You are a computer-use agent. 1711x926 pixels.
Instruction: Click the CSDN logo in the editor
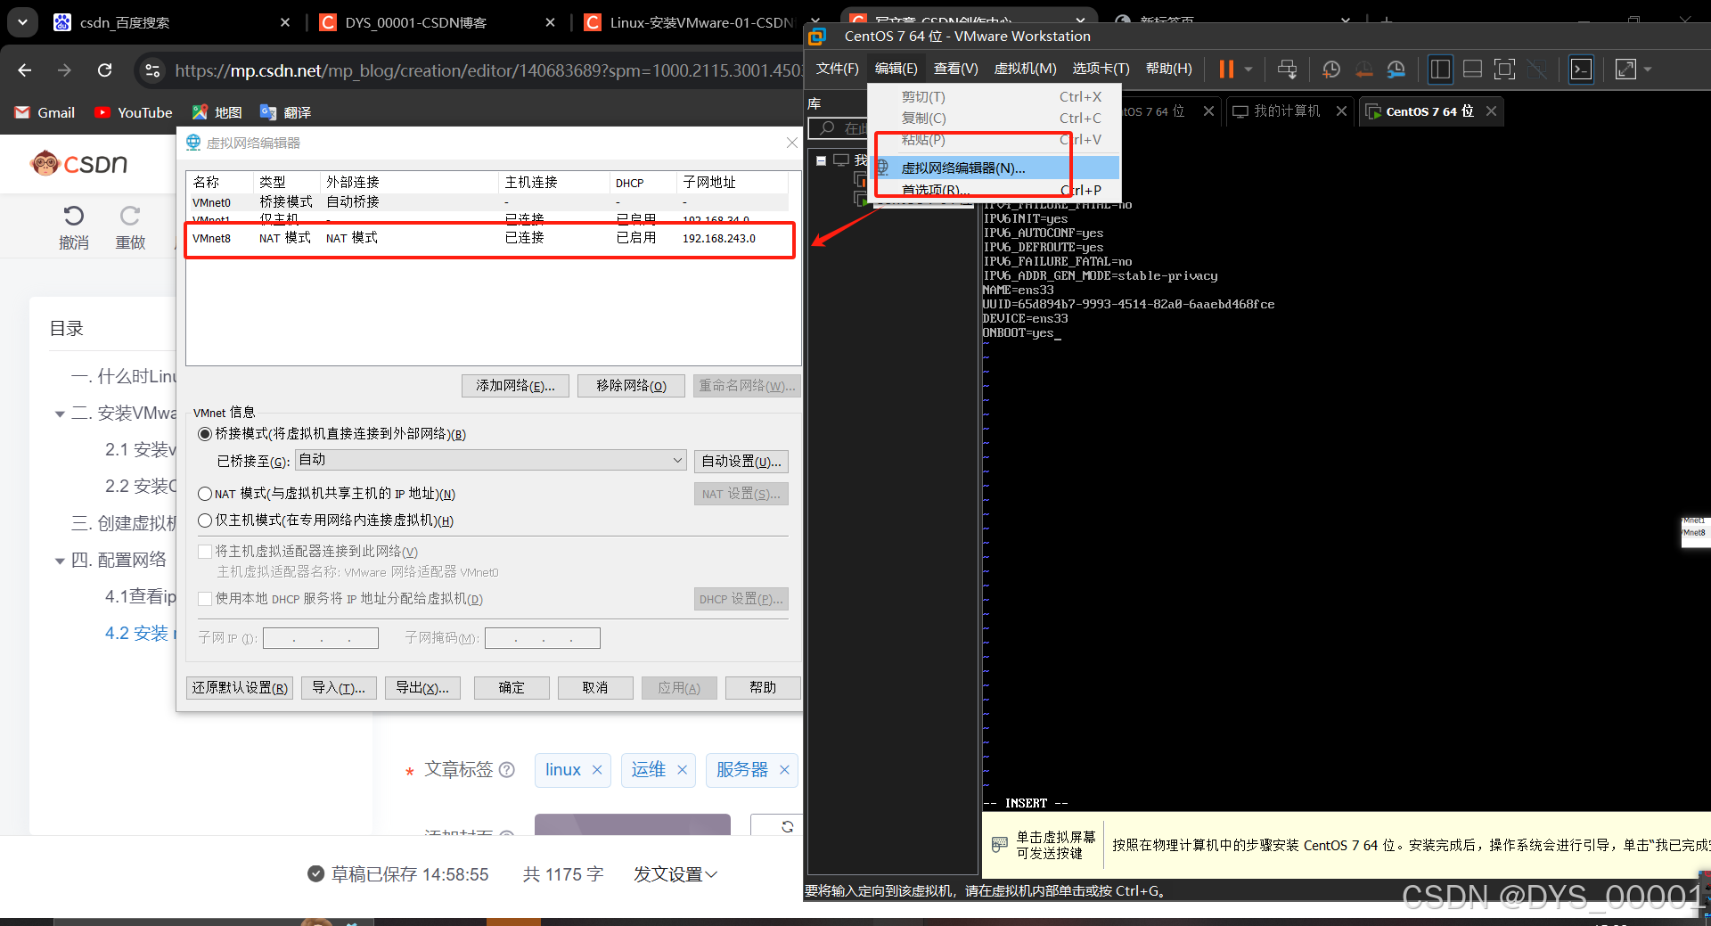79,163
